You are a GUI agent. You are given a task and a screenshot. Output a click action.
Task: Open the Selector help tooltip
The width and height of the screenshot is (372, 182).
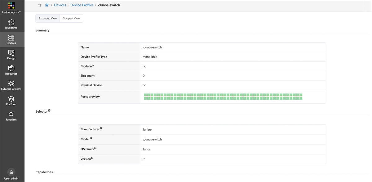tap(49, 110)
